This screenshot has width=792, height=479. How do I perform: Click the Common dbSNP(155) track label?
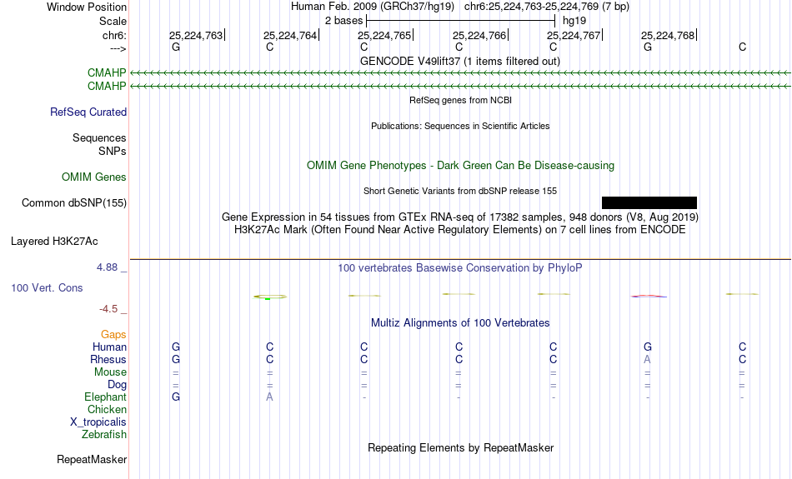click(x=74, y=203)
